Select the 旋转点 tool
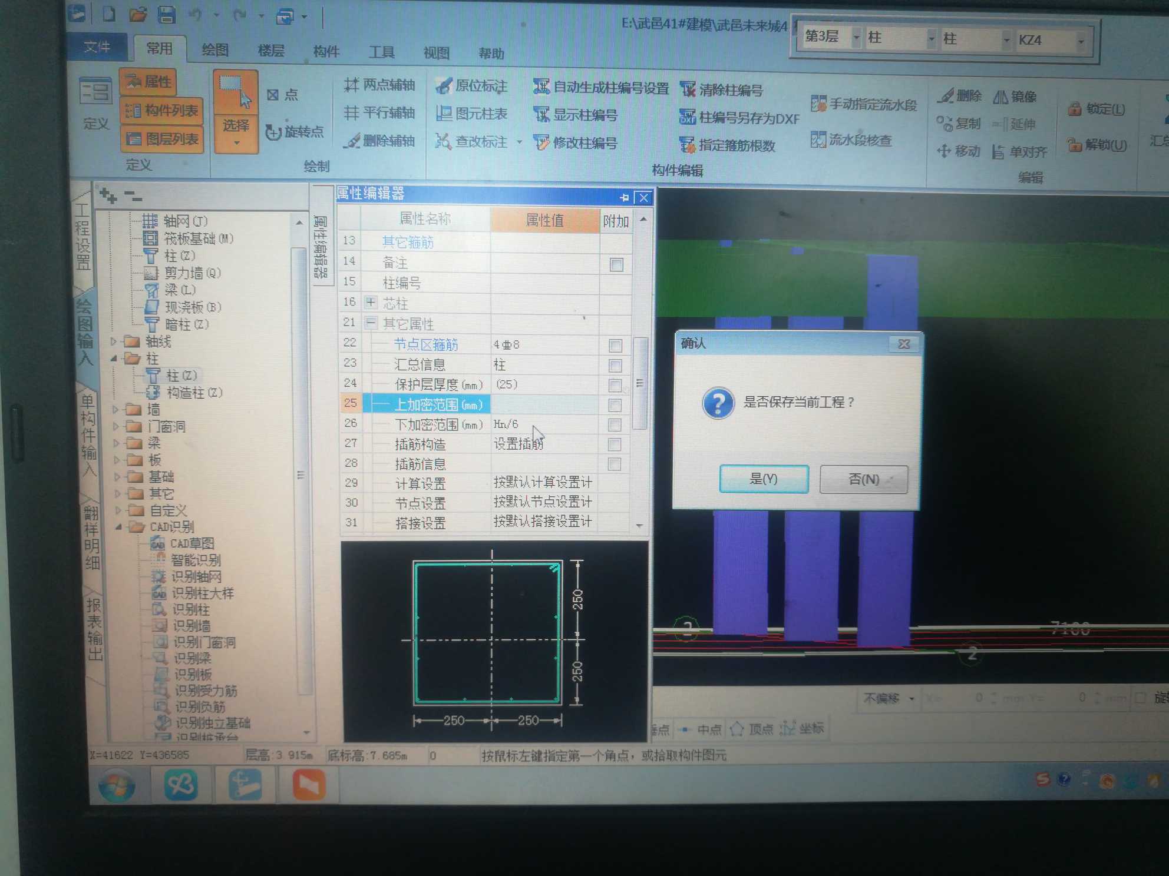The width and height of the screenshot is (1169, 876). pyautogui.click(x=294, y=131)
